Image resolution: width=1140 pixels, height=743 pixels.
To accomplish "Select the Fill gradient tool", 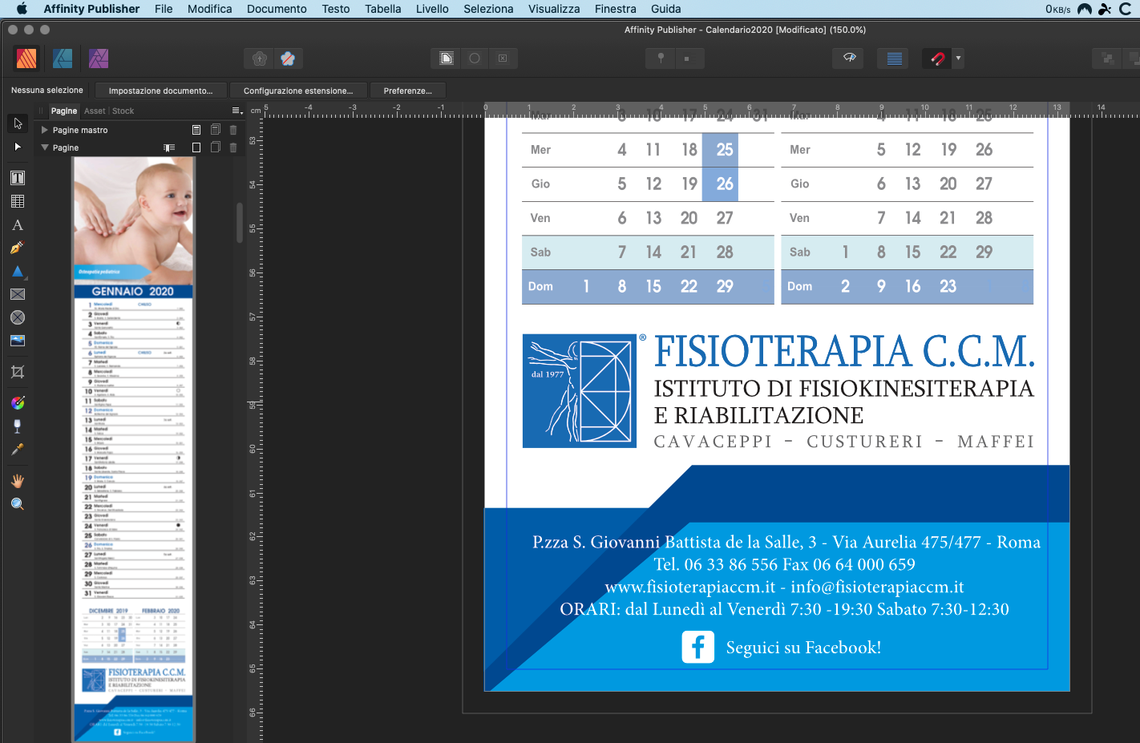I will pyautogui.click(x=18, y=402).
